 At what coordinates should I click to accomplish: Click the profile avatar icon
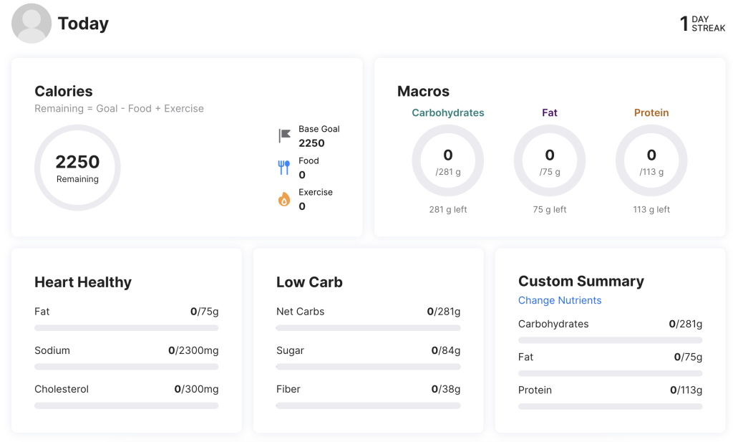[x=31, y=24]
